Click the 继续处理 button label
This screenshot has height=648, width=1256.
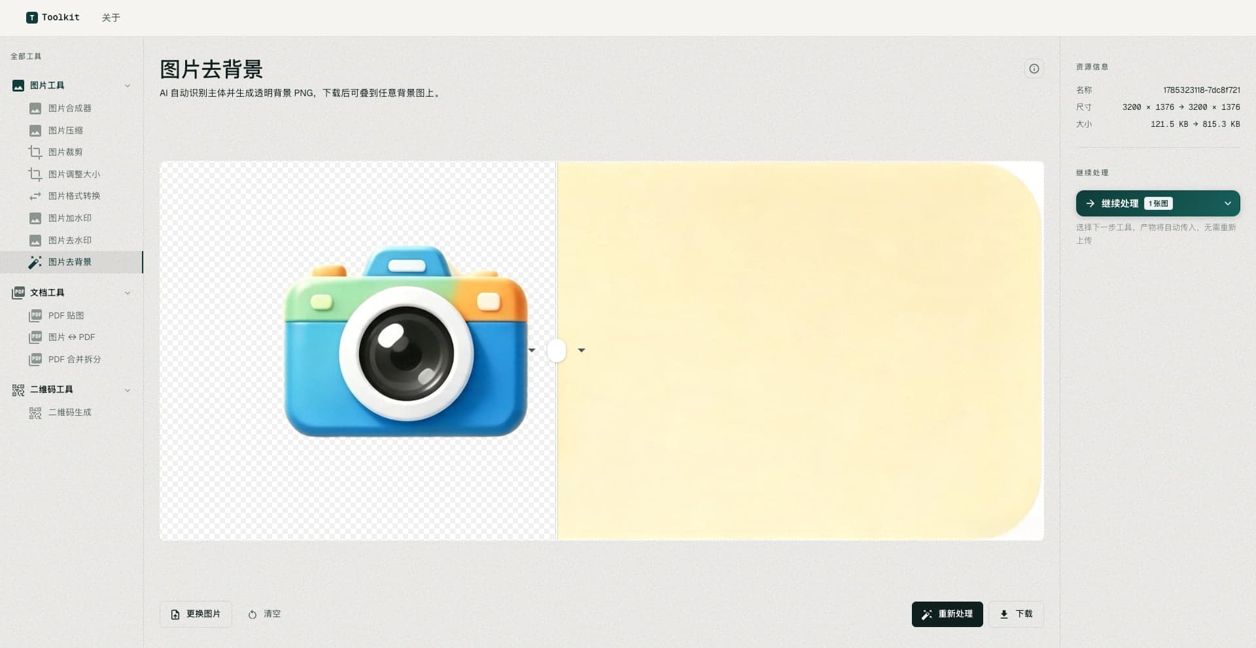(x=1119, y=203)
